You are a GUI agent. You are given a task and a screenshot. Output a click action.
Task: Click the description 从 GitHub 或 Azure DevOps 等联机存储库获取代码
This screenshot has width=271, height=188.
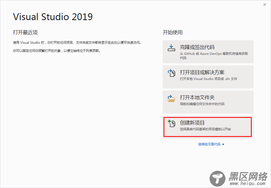pyautogui.click(x=214, y=56)
